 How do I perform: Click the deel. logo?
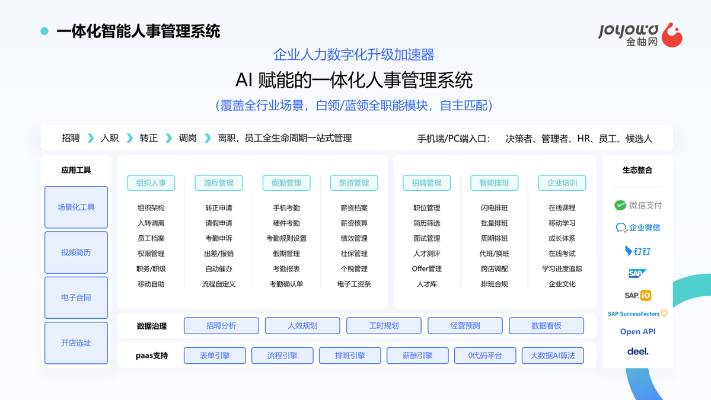637,351
